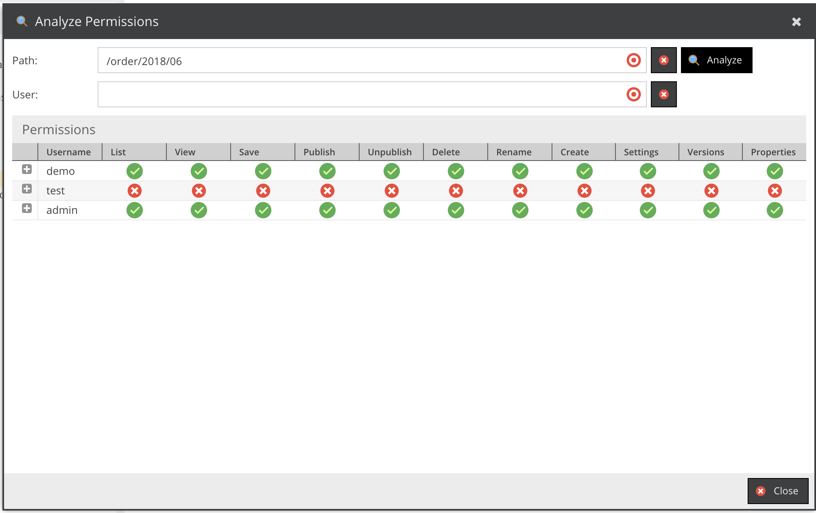Click the List column header
Image resolution: width=816 pixels, height=513 pixels.
coord(134,152)
